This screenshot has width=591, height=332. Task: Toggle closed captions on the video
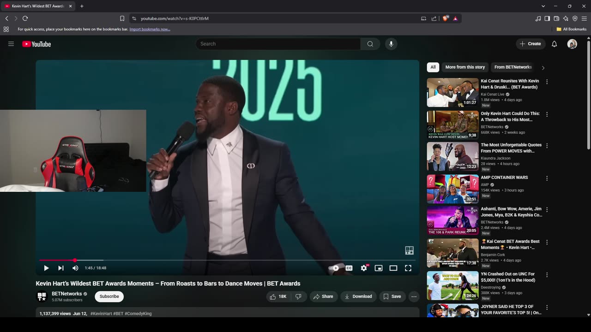pos(349,268)
